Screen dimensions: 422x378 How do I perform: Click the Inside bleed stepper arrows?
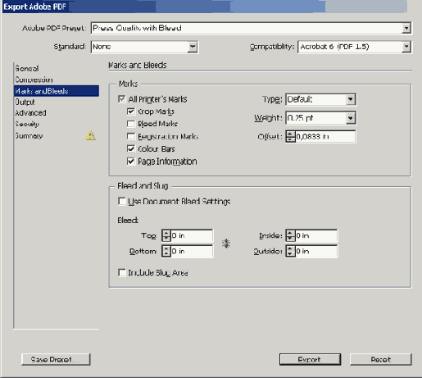coord(290,235)
